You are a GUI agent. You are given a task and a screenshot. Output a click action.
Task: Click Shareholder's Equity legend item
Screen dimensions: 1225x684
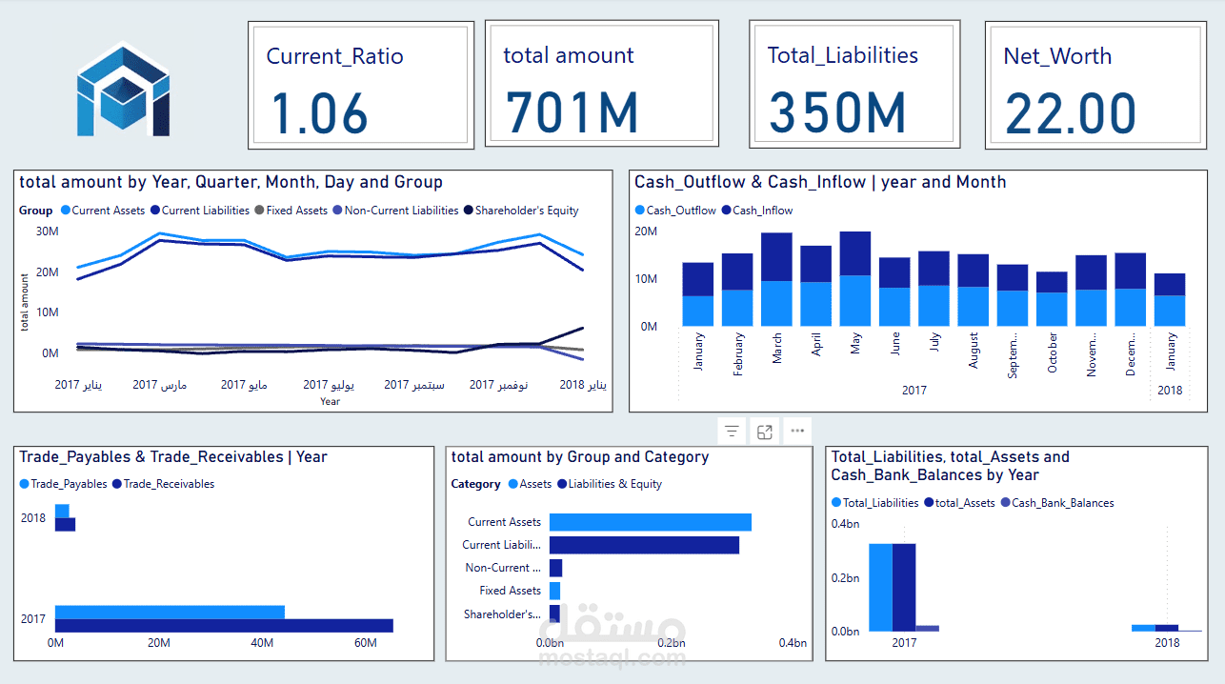pos(521,211)
